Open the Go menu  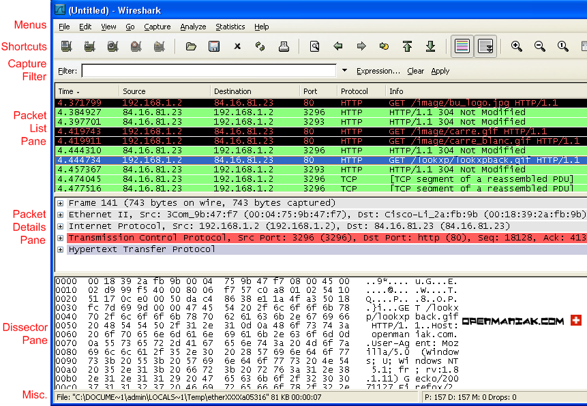pyautogui.click(x=130, y=27)
